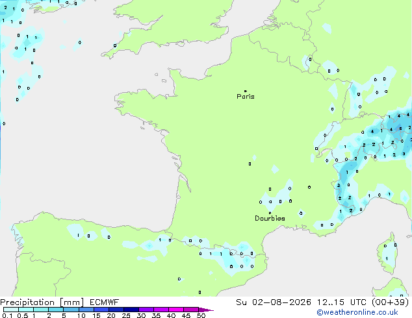Pick the 40–45 mm magenta legend swatch
The width and height of the screenshot is (412, 318).
176,310
